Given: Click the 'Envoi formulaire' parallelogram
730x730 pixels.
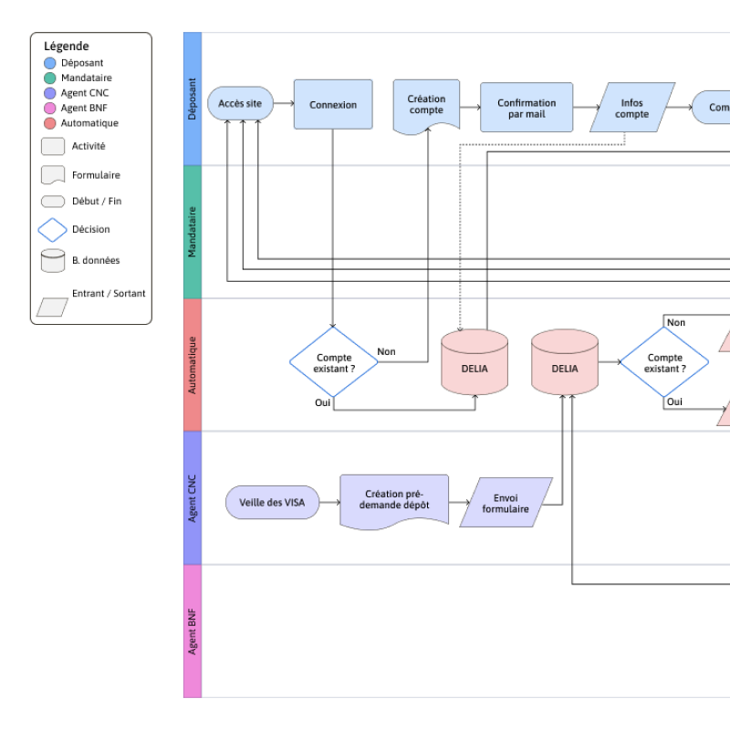Looking at the screenshot, I should click(x=506, y=503).
